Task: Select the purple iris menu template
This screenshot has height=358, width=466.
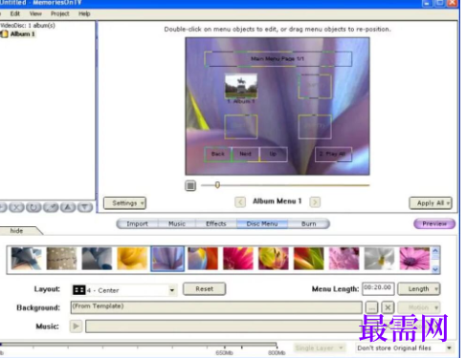Action: coord(167,259)
